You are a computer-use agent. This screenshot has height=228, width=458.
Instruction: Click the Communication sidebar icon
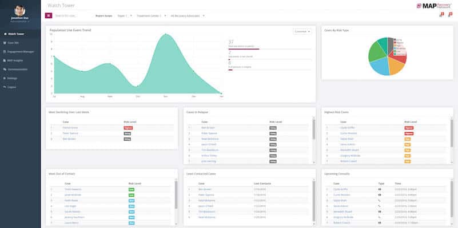pos(5,70)
